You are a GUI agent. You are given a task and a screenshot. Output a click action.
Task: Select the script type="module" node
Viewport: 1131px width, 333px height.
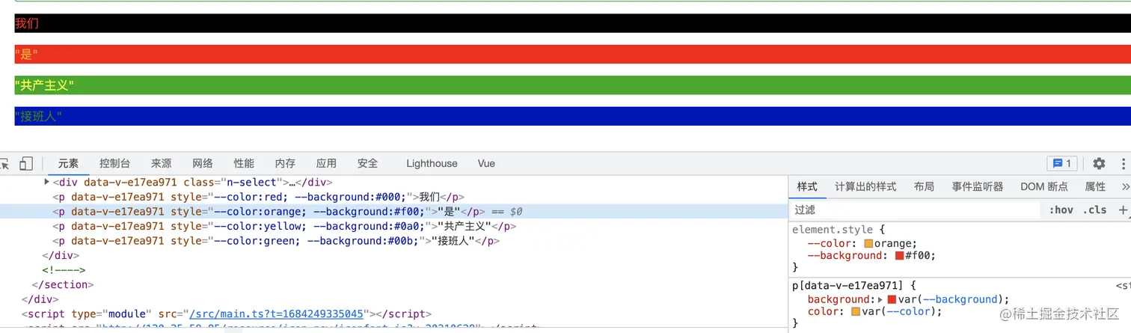(227, 314)
